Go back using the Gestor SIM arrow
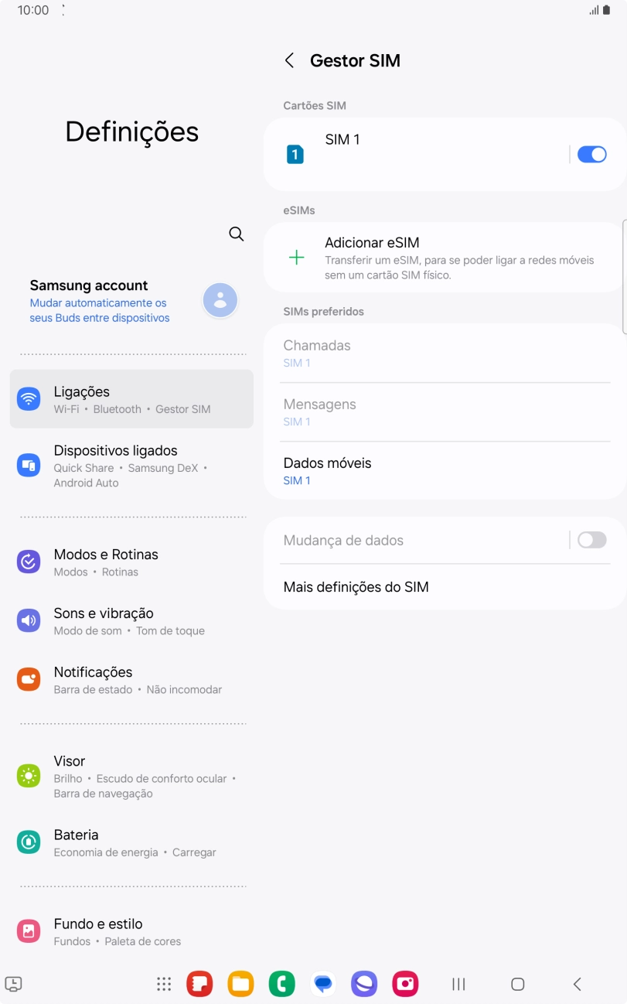 tap(289, 60)
